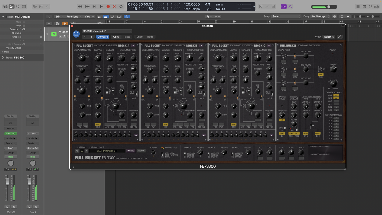Click the Copy button in plugin header

coord(116,37)
